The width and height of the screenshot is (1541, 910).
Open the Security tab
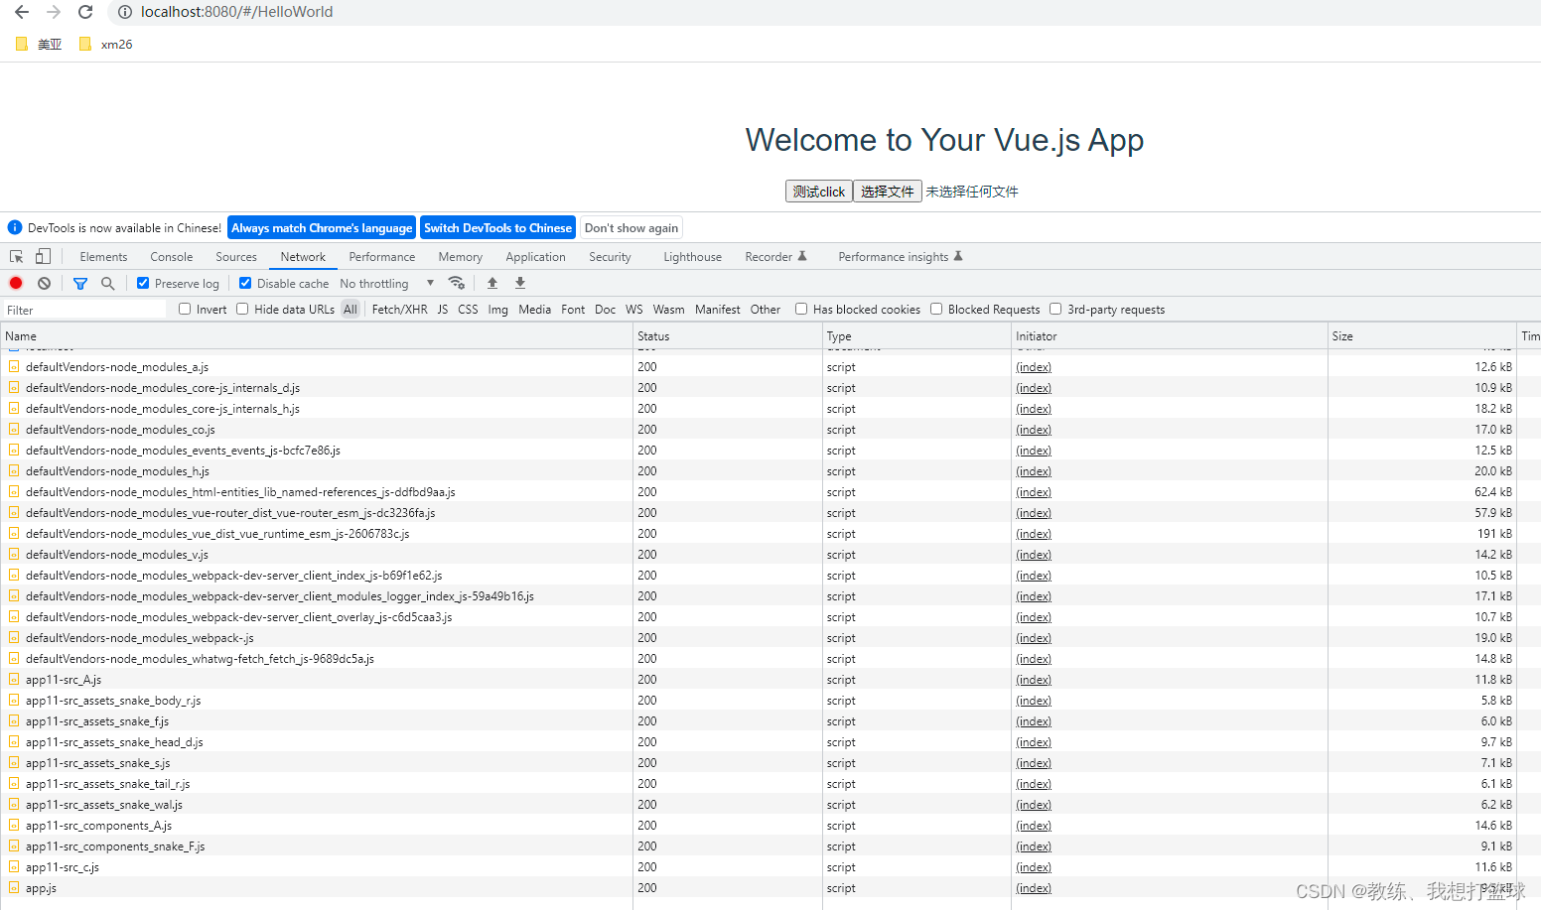coord(610,256)
